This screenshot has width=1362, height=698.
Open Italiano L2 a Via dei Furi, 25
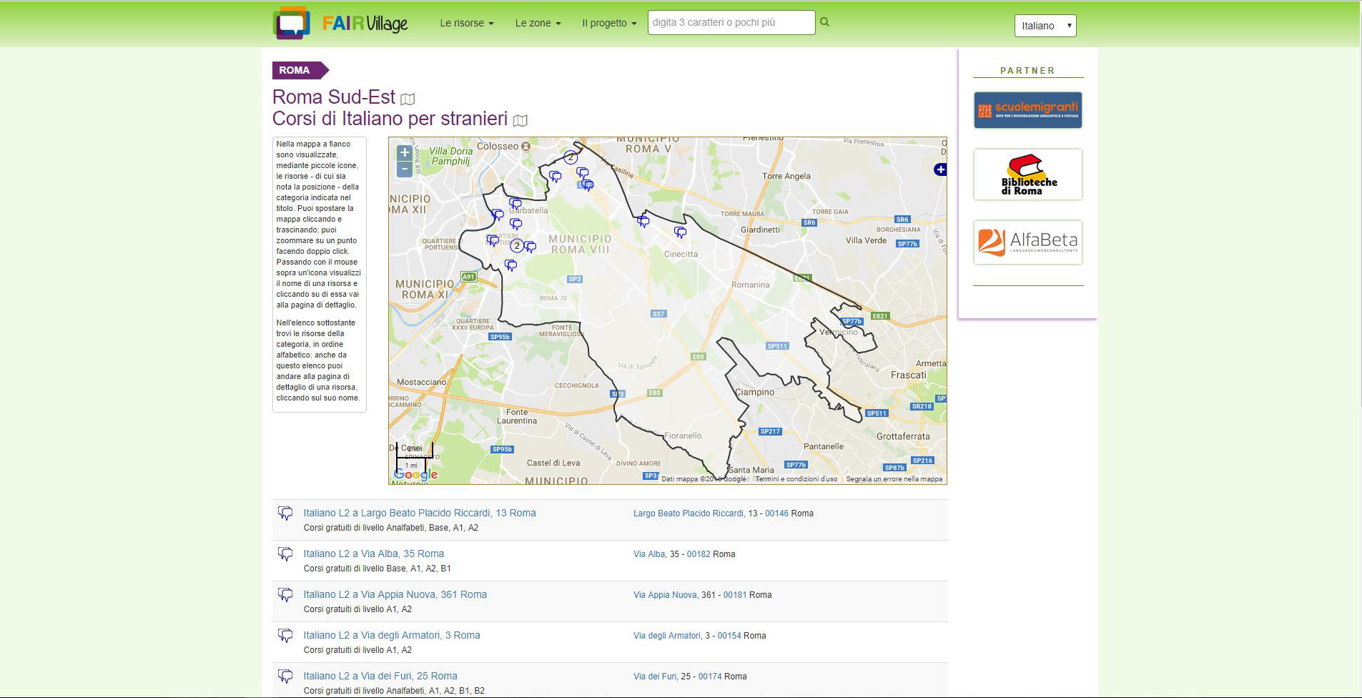pos(380,676)
